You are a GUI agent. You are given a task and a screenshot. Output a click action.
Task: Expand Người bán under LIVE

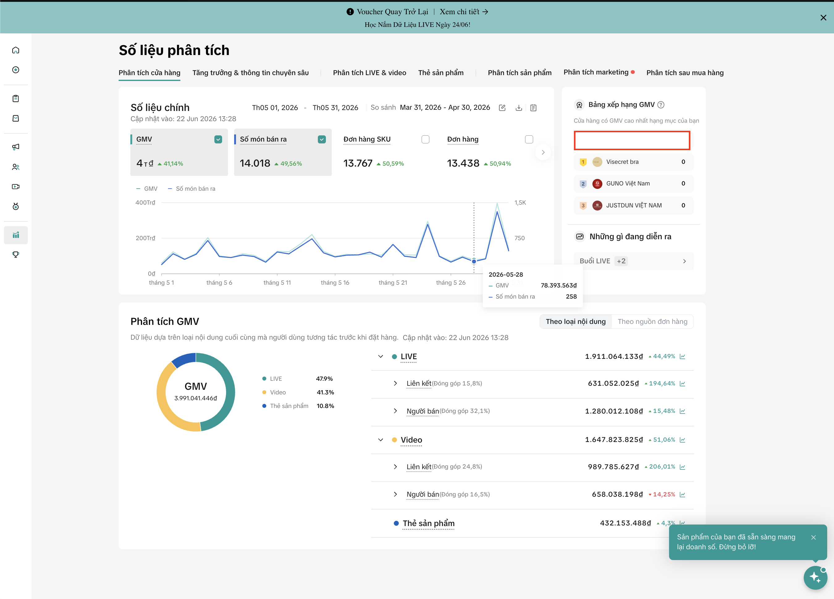[395, 411]
